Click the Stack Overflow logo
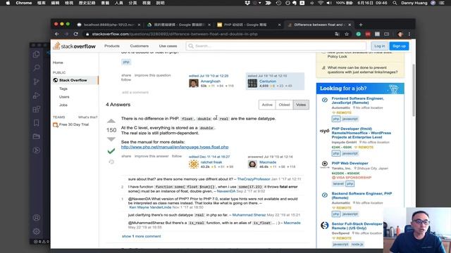The height and width of the screenshot is (253, 451). pyautogui.click(x=75, y=46)
